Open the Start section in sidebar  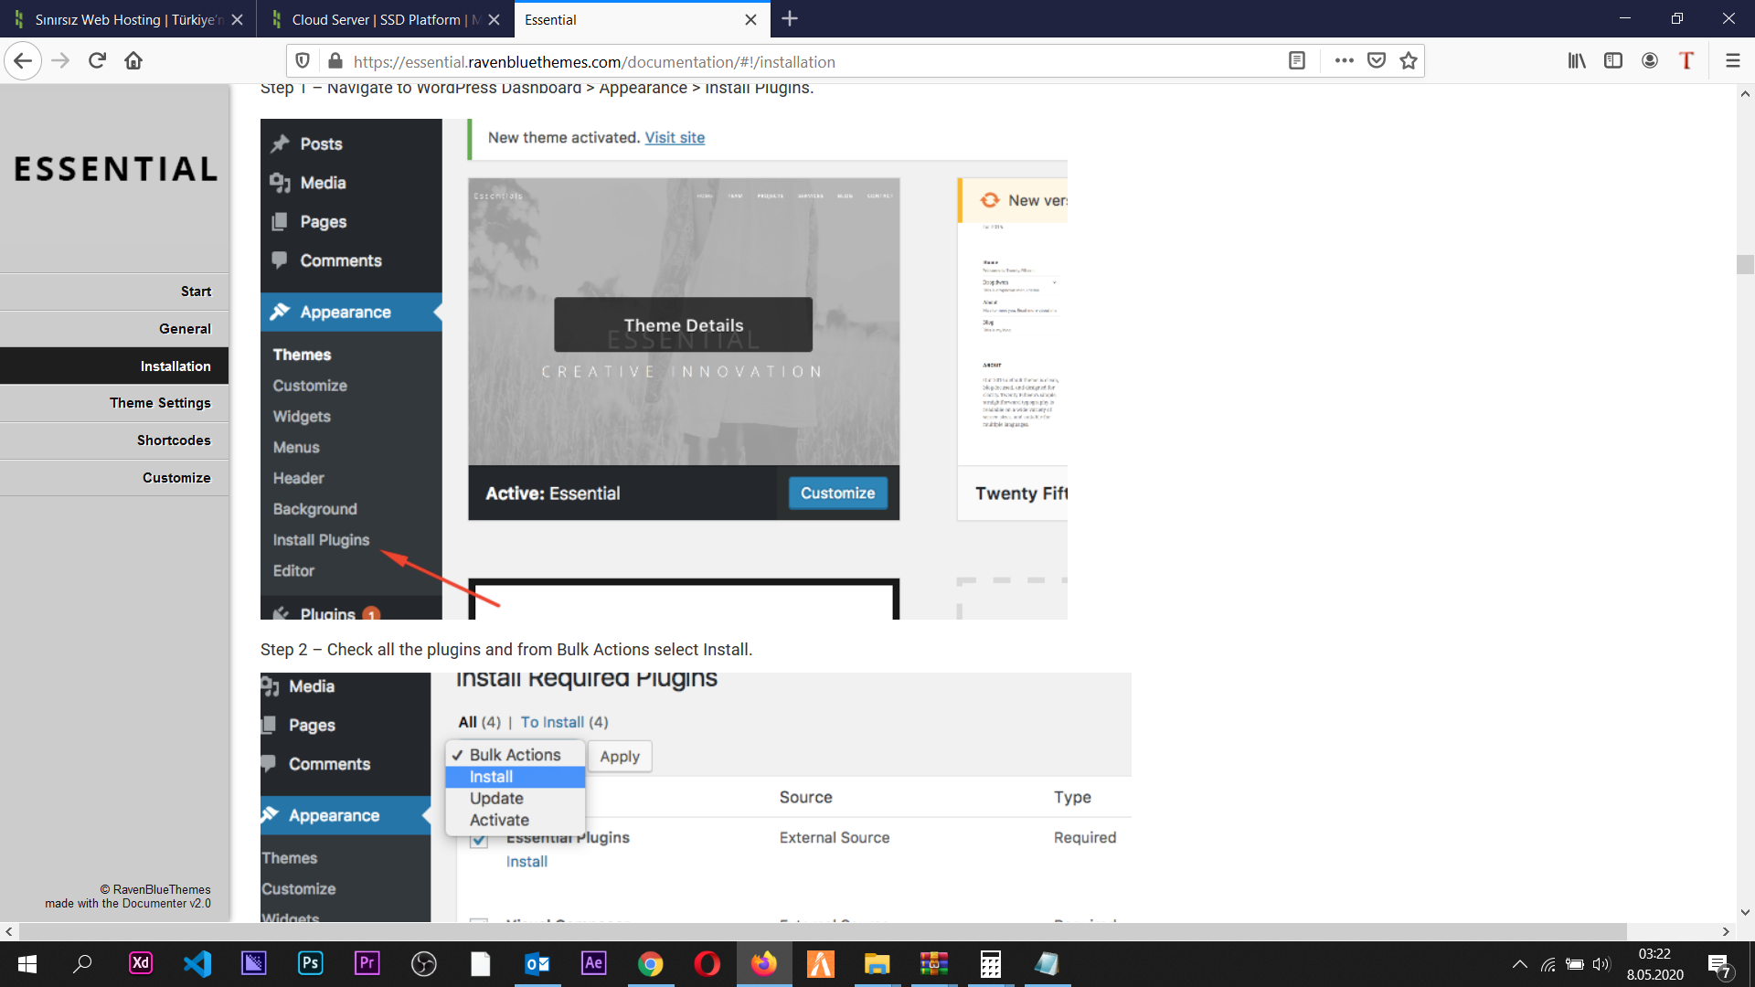point(114,292)
